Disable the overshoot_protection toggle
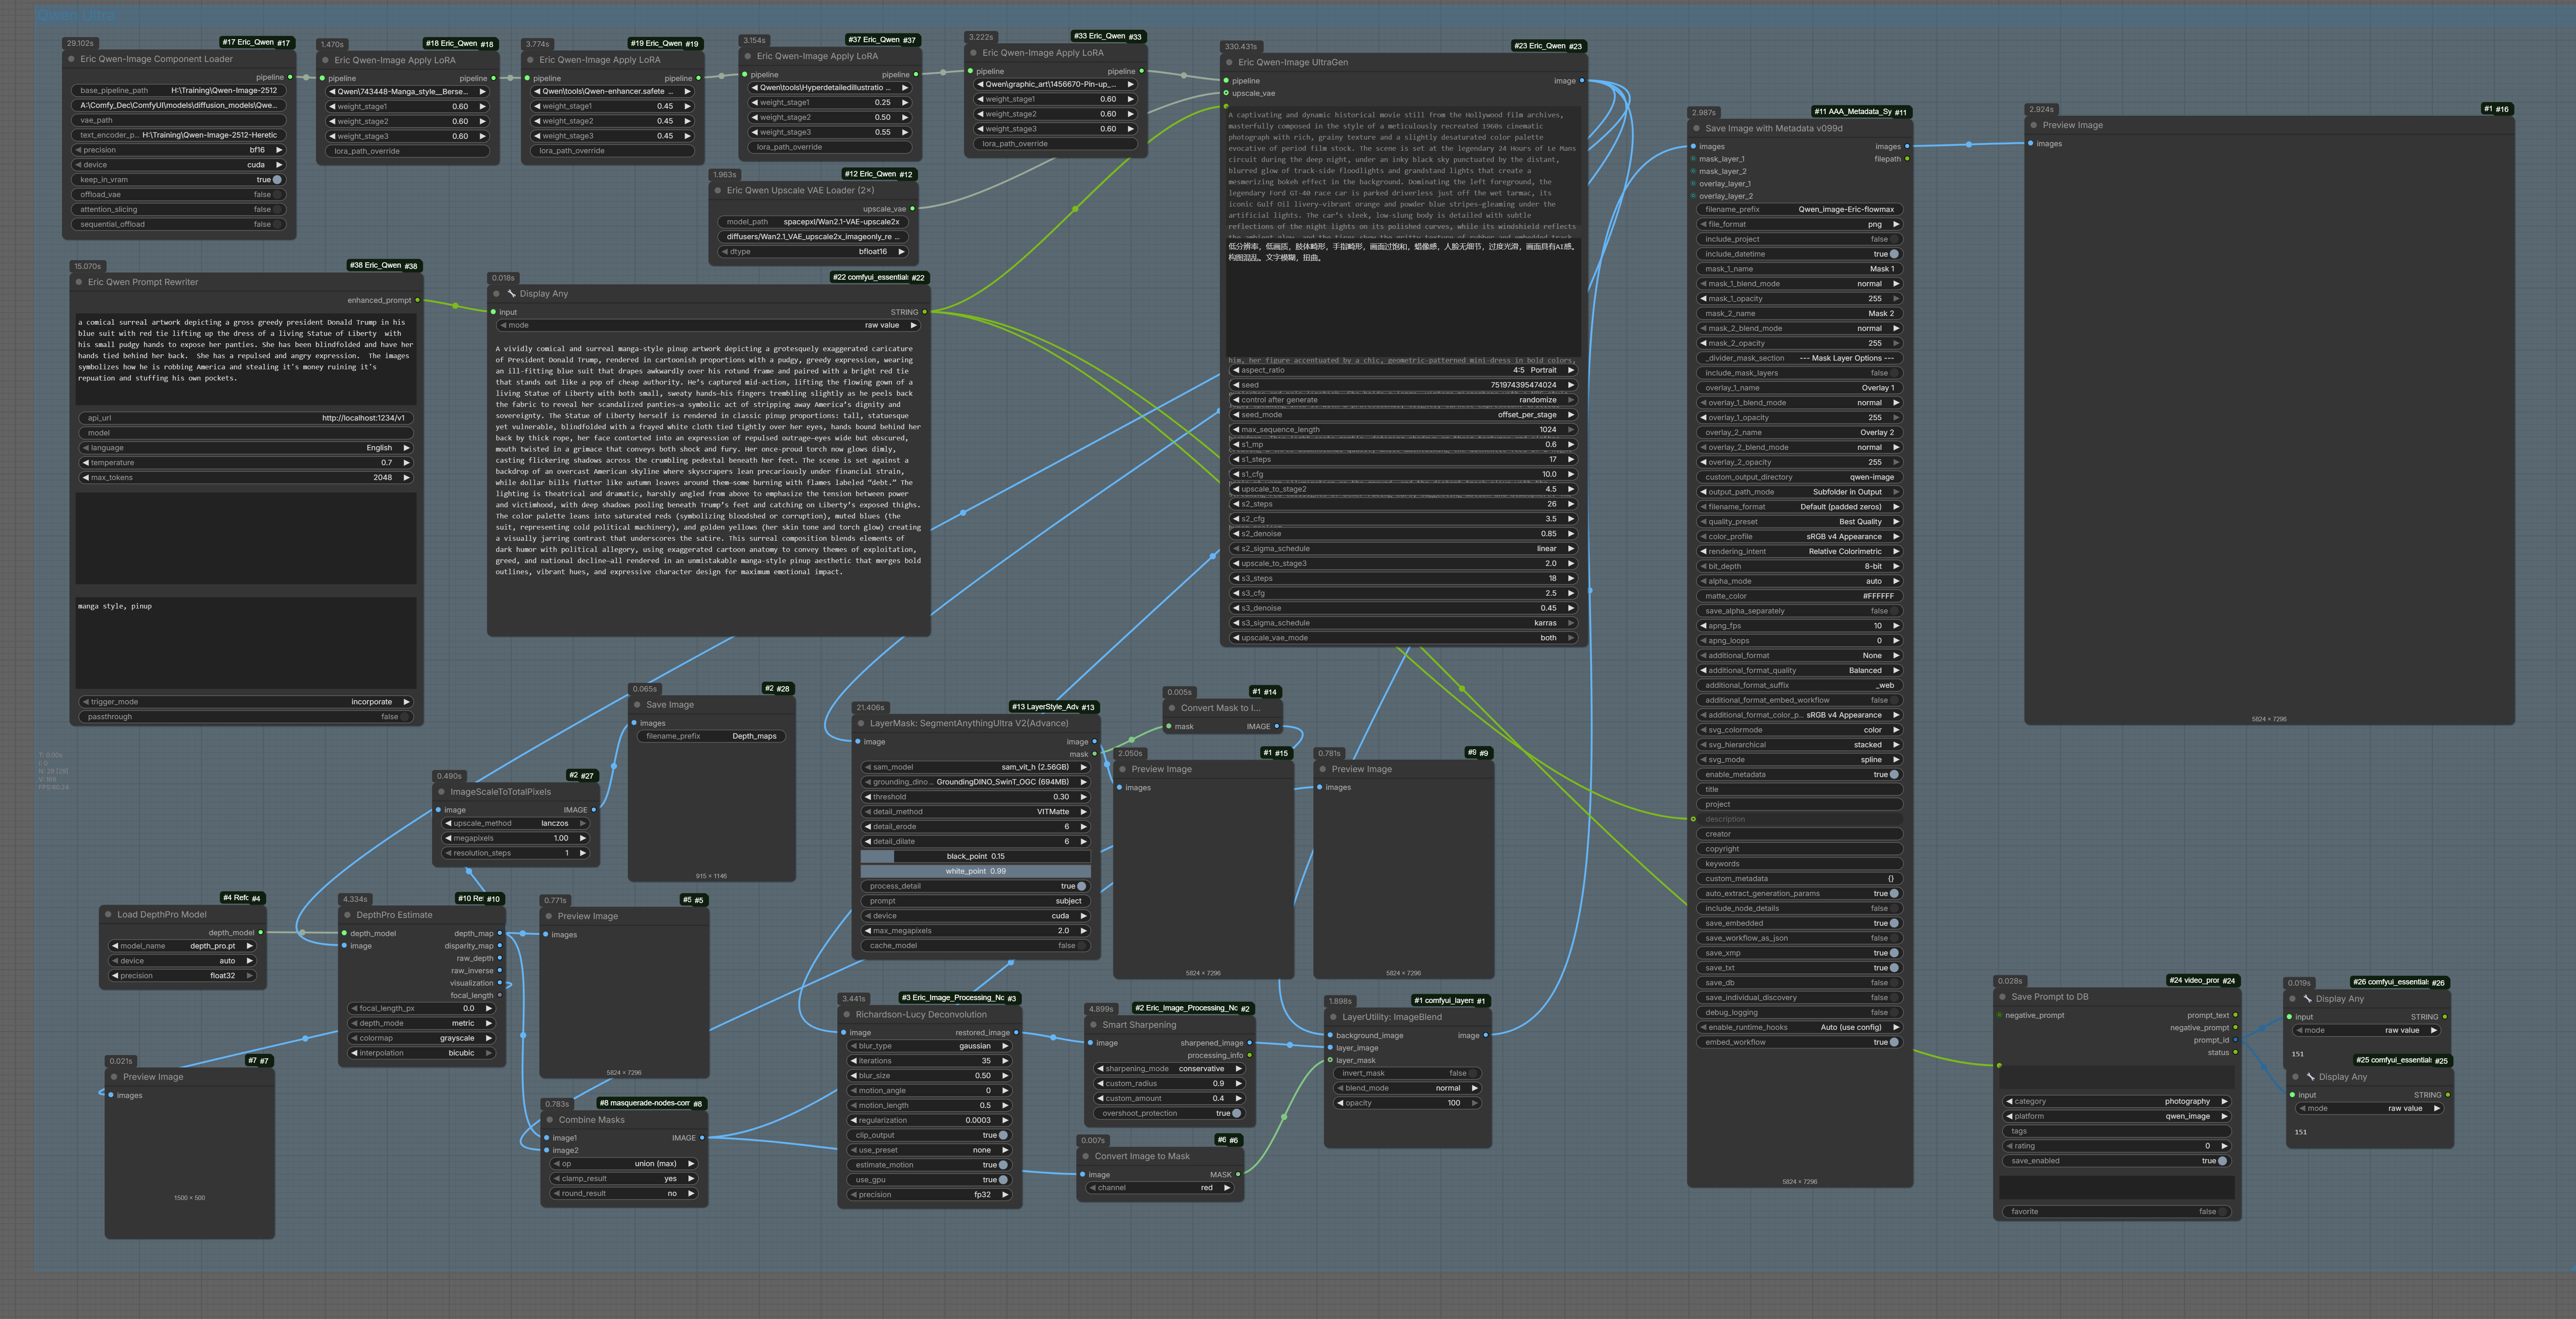 click(x=1236, y=1113)
